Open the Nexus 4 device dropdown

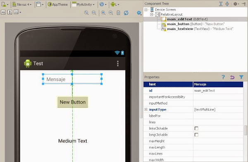coord(22,5)
